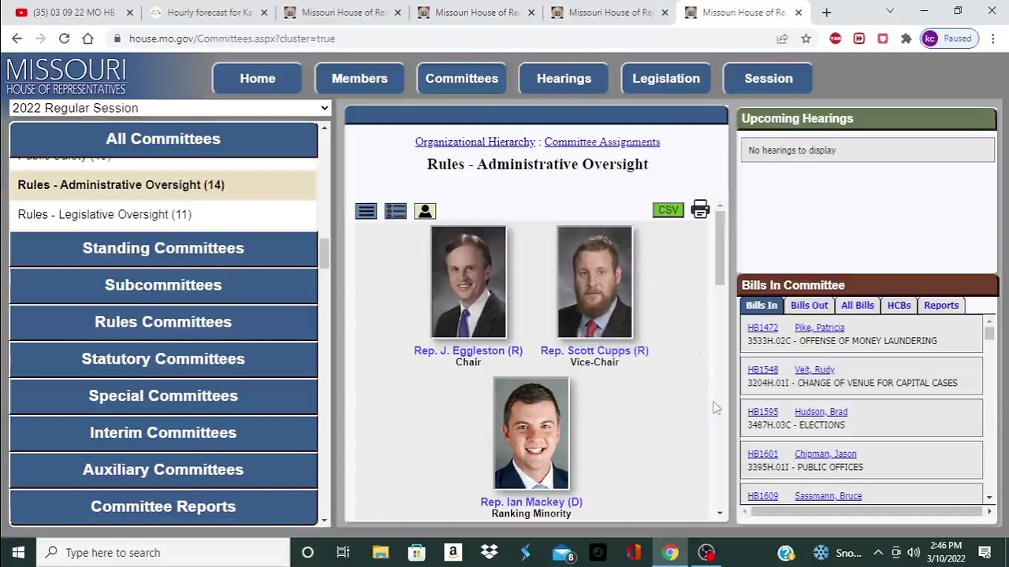
Task: Open bill HB1472 link
Action: (x=763, y=328)
